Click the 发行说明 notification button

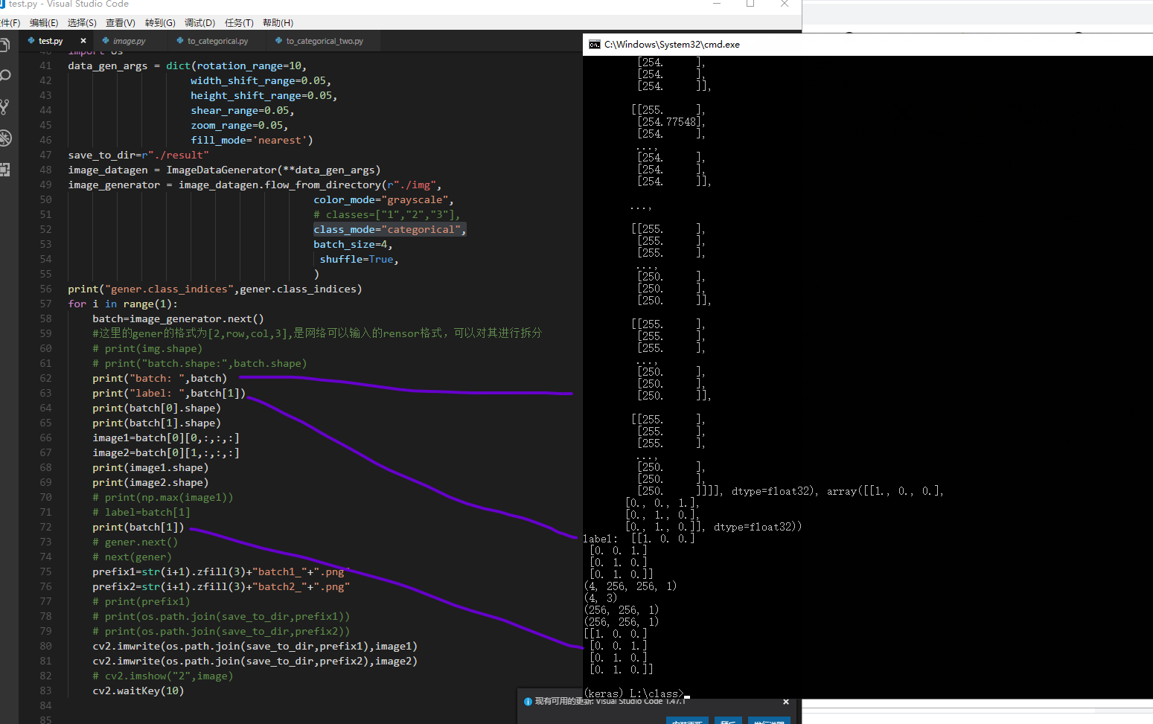[769, 720]
